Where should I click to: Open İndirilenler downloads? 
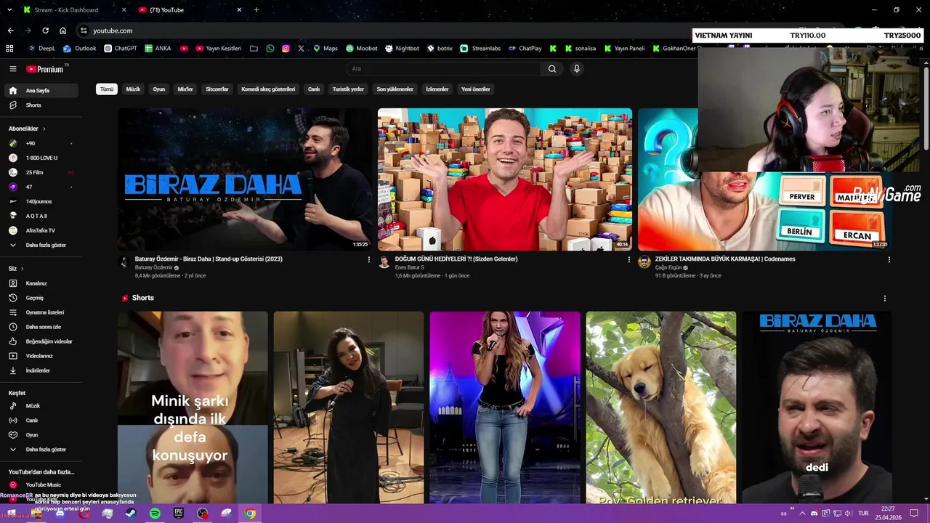41,370
